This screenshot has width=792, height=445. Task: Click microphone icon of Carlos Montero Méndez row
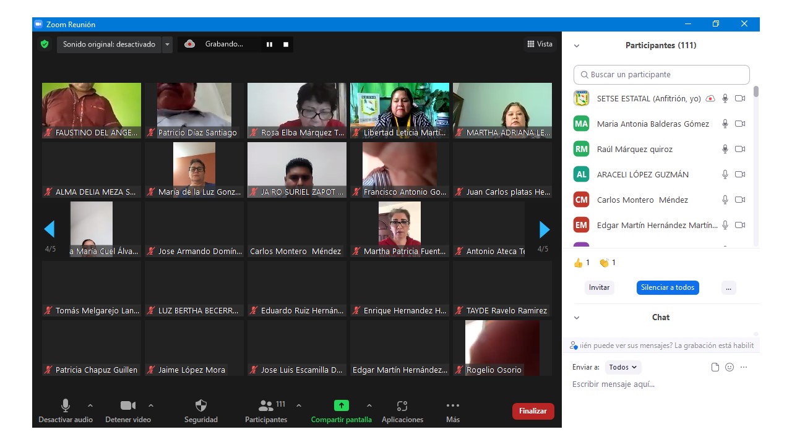[x=725, y=200]
